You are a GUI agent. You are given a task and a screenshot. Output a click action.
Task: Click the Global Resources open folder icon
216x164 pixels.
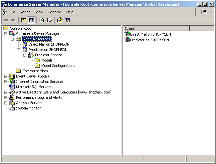point(18,39)
